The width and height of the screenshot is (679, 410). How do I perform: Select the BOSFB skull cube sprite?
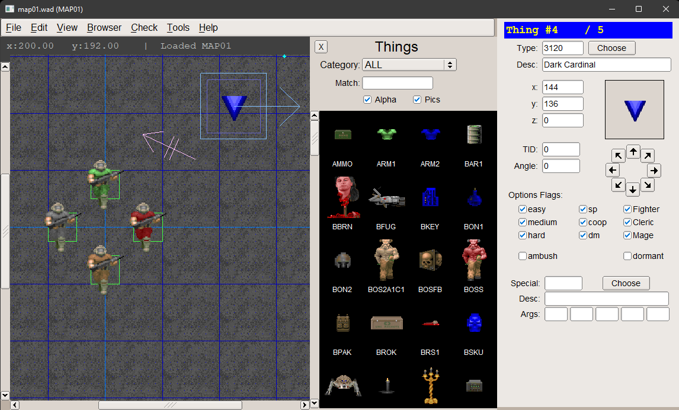(430, 260)
